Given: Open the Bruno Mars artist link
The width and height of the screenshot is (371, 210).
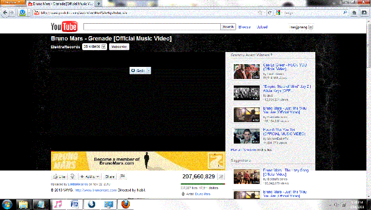Looking at the screenshot, I should click(x=202, y=194).
